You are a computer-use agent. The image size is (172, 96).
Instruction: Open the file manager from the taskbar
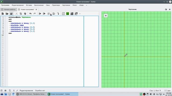tap(6, 94)
